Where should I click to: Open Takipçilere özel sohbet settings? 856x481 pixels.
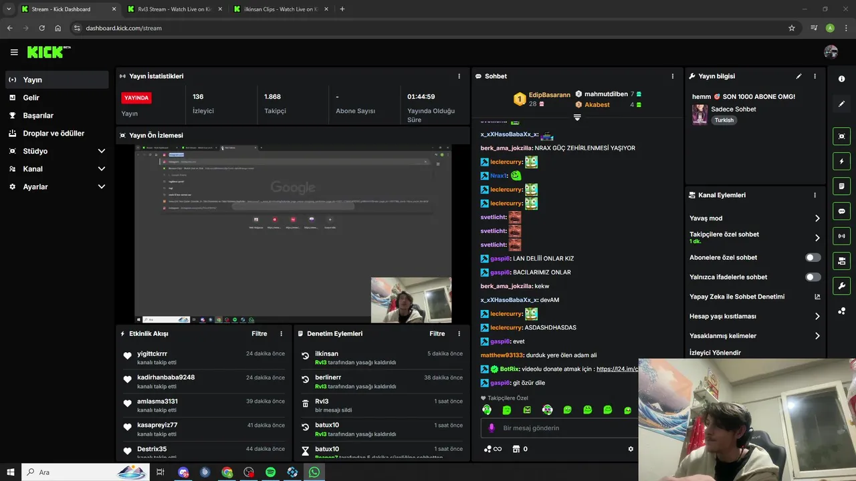click(755, 237)
